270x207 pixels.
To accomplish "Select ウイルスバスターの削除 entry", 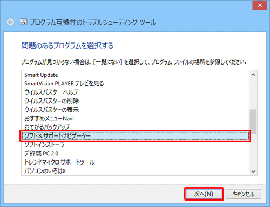I will tap(136, 101).
